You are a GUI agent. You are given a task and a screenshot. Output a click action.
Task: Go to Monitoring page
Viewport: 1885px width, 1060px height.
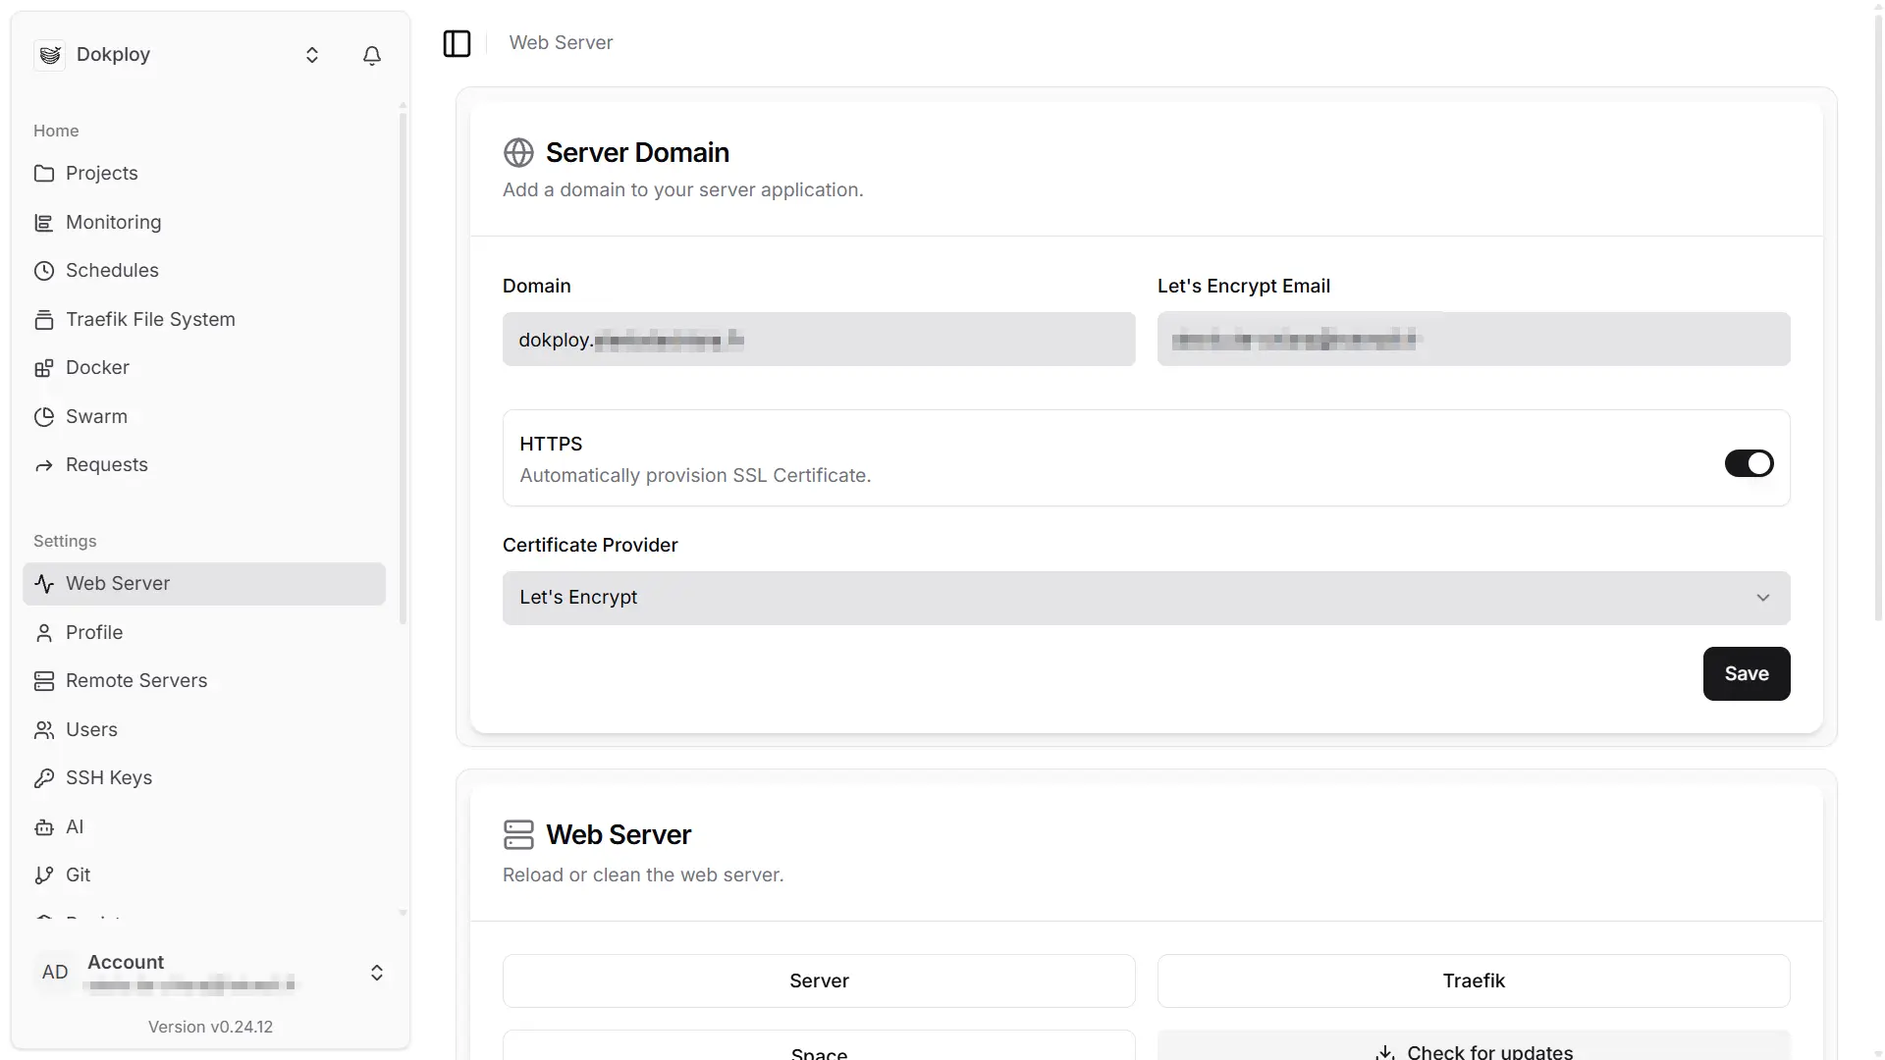click(x=204, y=223)
